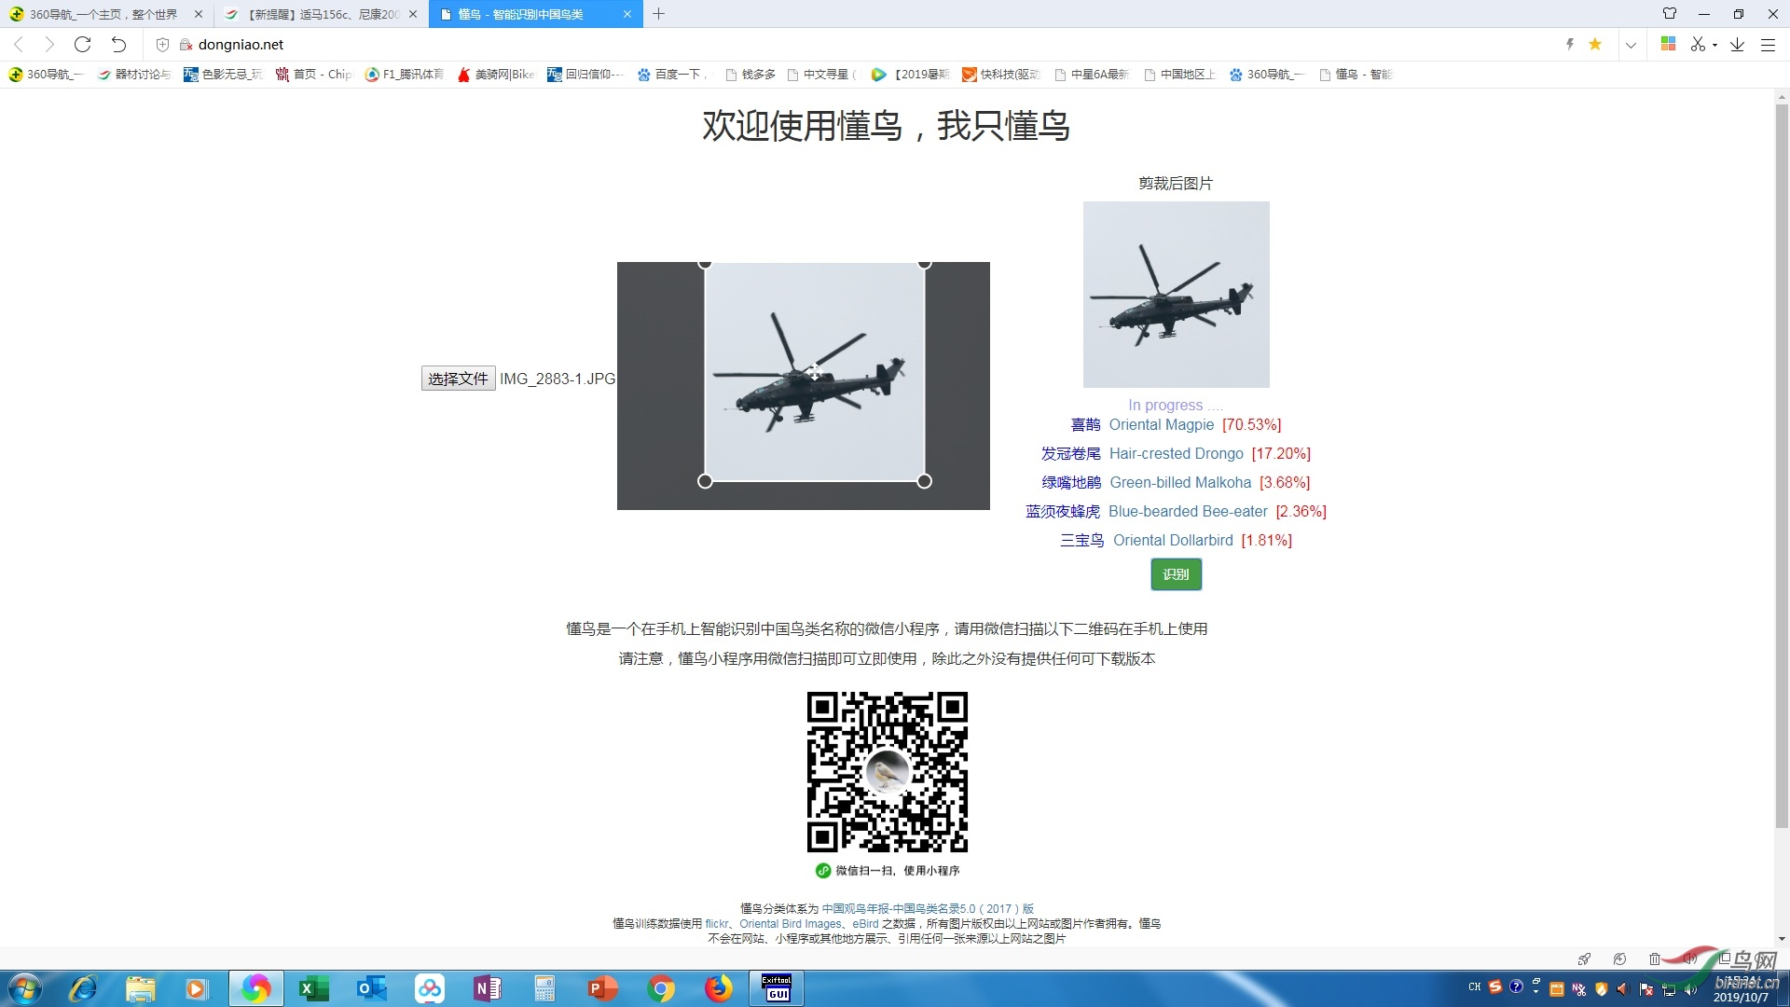This screenshot has height=1007, width=1790.
Task: Open the shield security icon in address bar
Action: point(162,44)
